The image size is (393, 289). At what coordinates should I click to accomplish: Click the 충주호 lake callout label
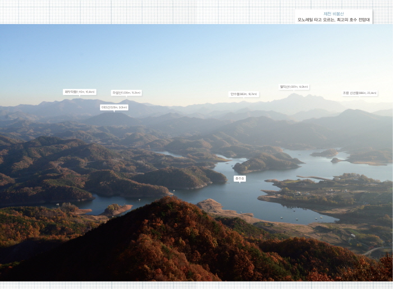239,178
